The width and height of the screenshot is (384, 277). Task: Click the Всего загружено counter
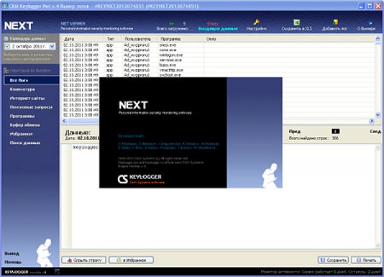click(172, 29)
